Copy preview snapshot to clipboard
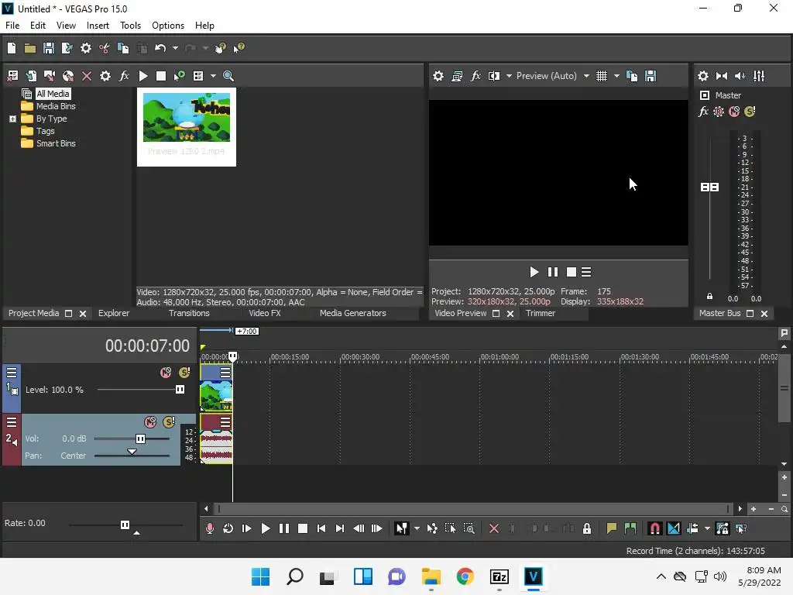The width and height of the screenshot is (793, 595). click(x=632, y=76)
